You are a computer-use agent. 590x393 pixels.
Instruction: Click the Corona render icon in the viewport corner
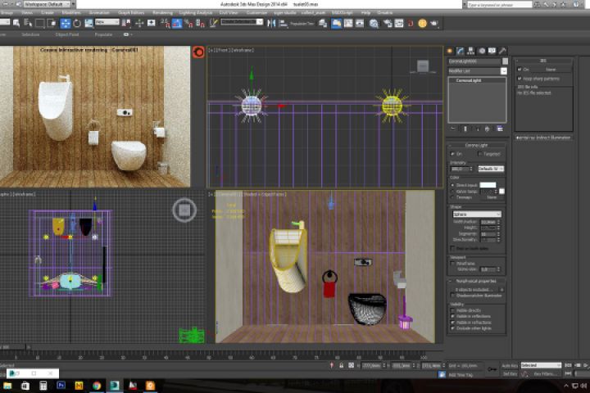[197, 53]
